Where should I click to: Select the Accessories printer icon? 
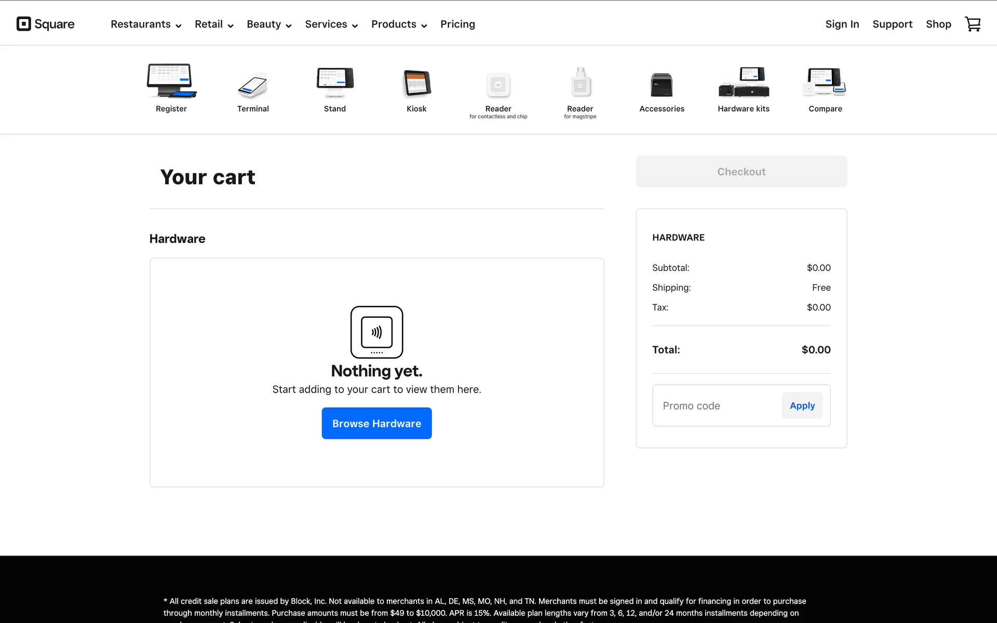click(662, 85)
